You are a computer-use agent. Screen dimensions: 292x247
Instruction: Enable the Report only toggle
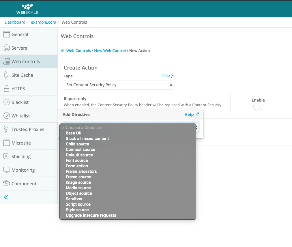258,107
